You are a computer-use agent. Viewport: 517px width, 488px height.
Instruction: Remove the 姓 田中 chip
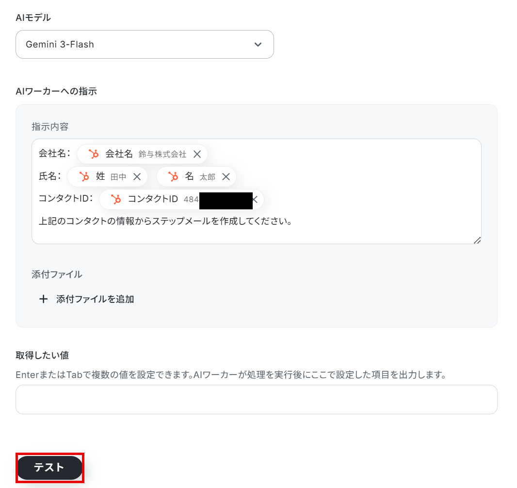tap(137, 177)
